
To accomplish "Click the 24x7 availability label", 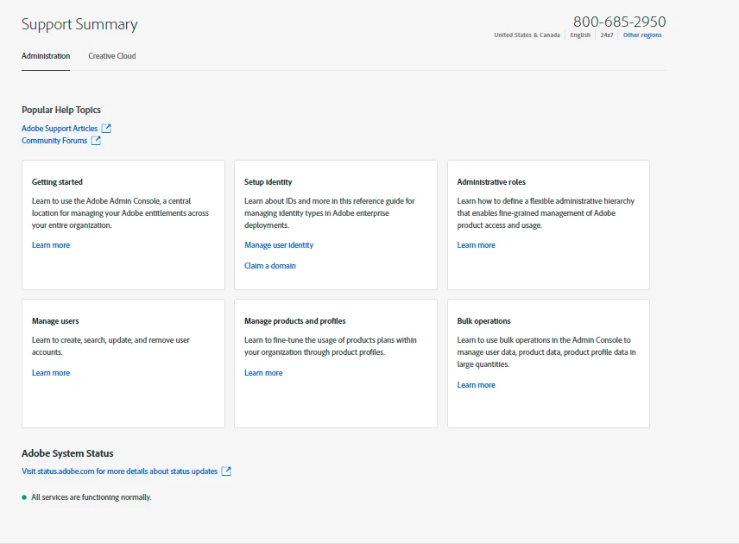I will pyautogui.click(x=607, y=35).
